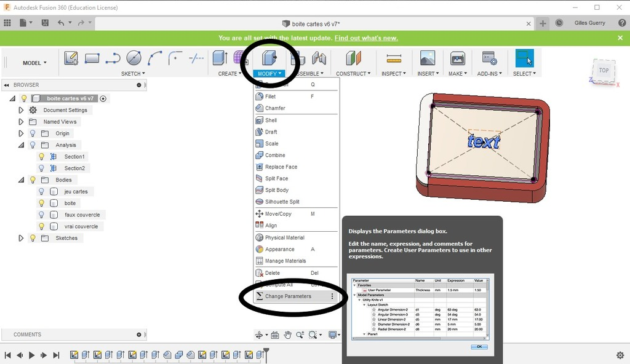Image resolution: width=630 pixels, height=364 pixels.
Task: Expand the COMMENTS panel
Action: pyautogui.click(x=138, y=334)
